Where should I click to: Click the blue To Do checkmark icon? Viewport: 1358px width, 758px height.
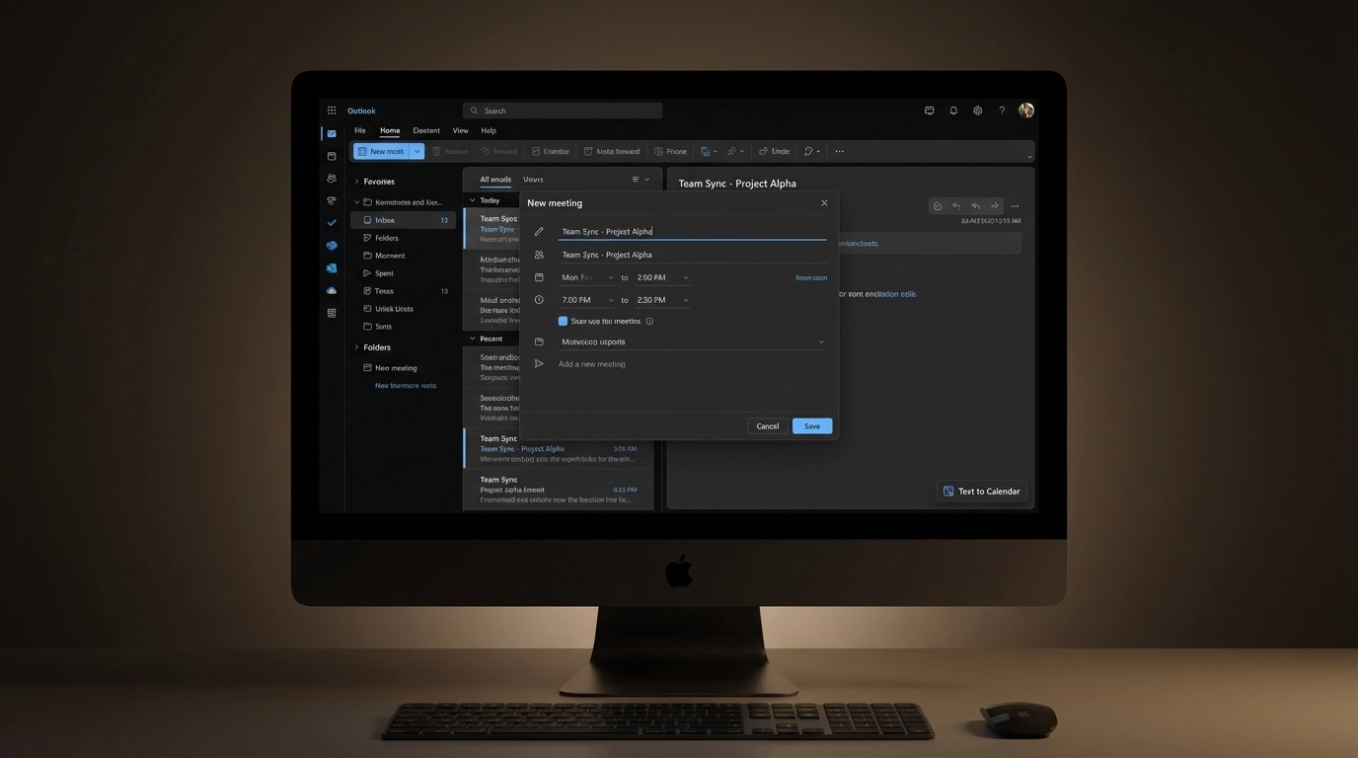[x=332, y=223]
